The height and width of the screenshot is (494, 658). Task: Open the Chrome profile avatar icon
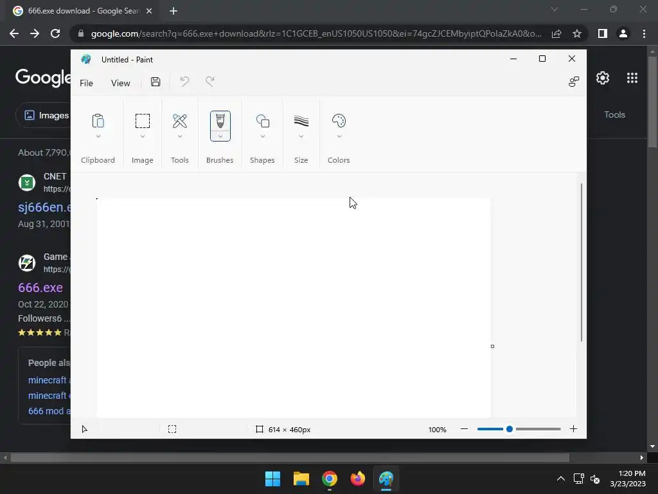(623, 33)
